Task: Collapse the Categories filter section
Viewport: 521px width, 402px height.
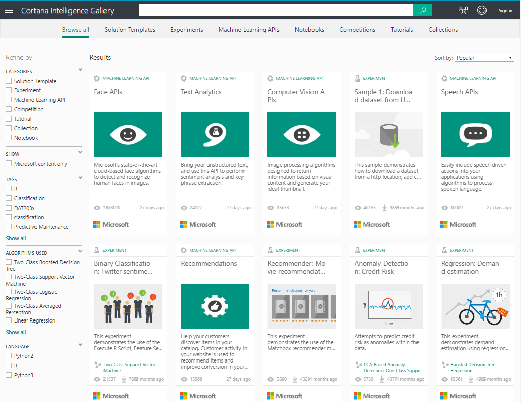Action: (x=80, y=70)
